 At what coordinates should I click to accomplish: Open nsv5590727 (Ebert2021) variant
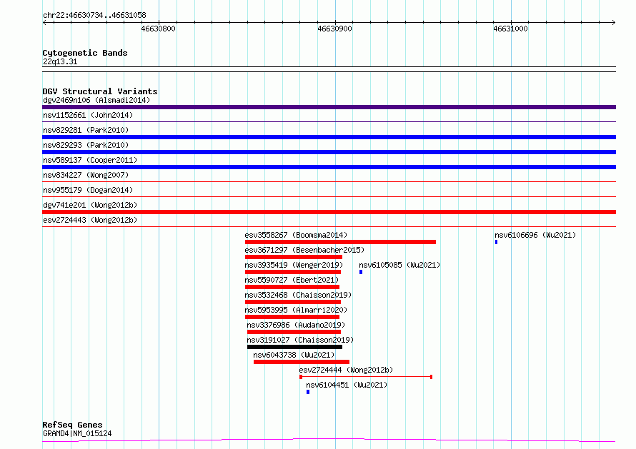coord(292,280)
